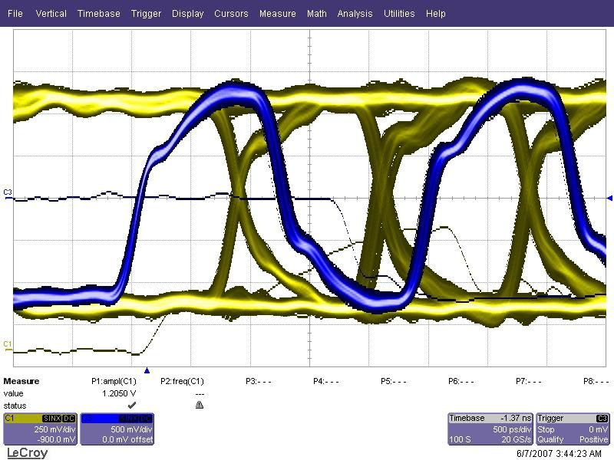
Task: Open the Analysis menu
Action: pyautogui.click(x=355, y=14)
